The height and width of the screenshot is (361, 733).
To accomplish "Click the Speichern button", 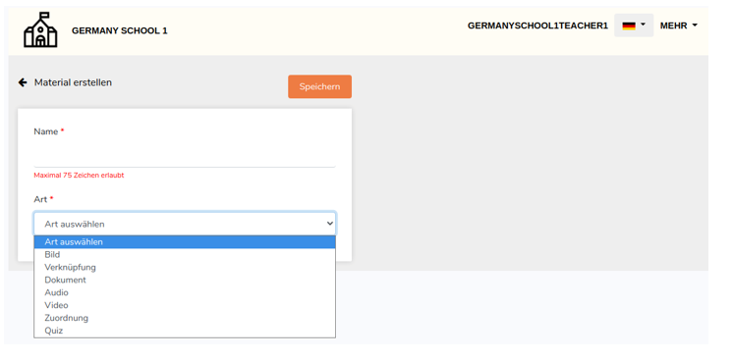I will pyautogui.click(x=319, y=86).
